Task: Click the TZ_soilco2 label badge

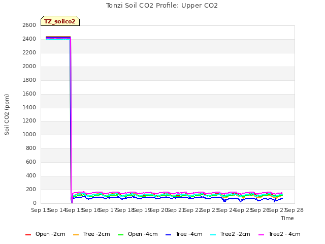Action: (x=60, y=21)
